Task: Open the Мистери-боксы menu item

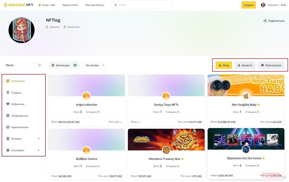Action: coord(95,5)
